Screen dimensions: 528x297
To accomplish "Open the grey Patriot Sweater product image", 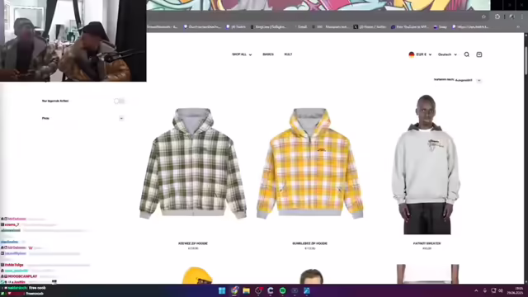I will point(427,165).
